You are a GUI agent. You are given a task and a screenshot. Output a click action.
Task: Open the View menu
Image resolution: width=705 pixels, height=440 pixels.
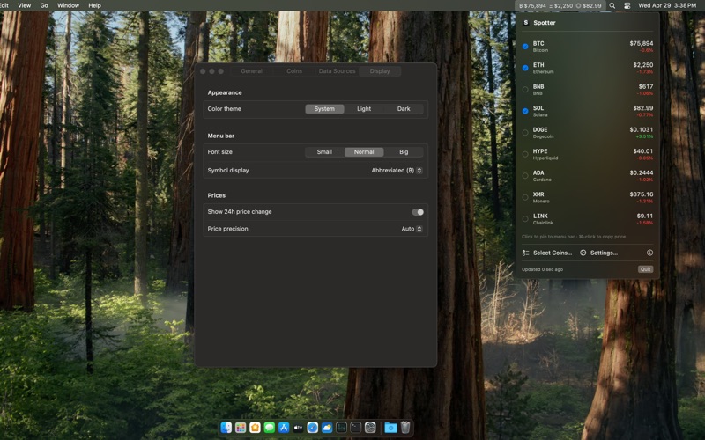pyautogui.click(x=24, y=5)
